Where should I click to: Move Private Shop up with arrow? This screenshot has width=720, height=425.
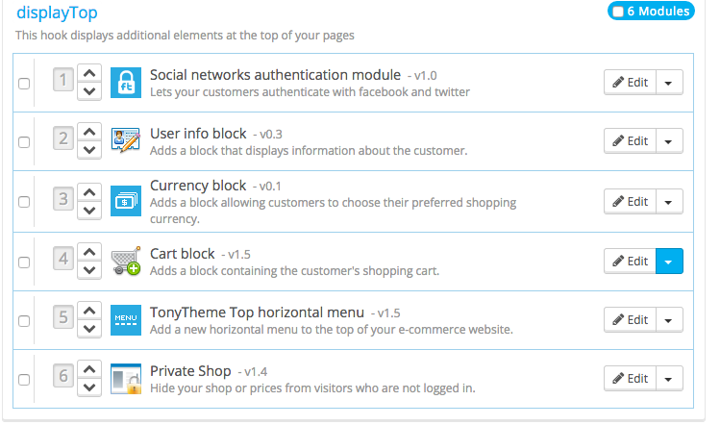pos(89,369)
